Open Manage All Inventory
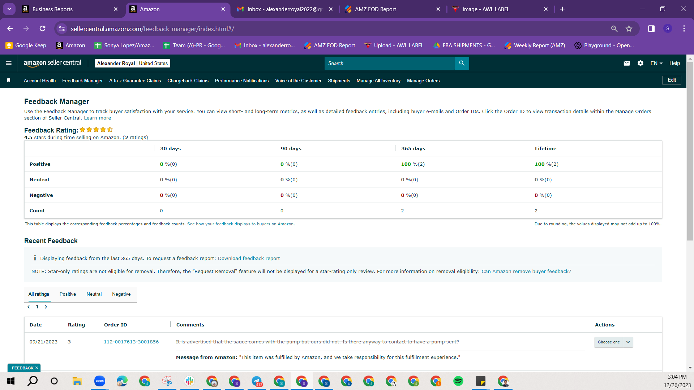The image size is (694, 390). point(378,81)
